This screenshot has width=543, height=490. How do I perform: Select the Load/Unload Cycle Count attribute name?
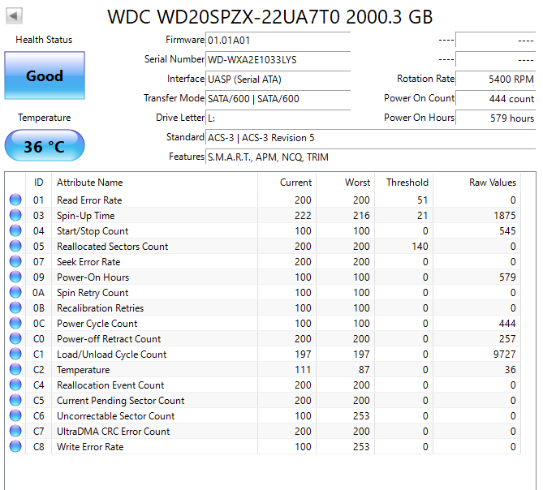(x=111, y=355)
